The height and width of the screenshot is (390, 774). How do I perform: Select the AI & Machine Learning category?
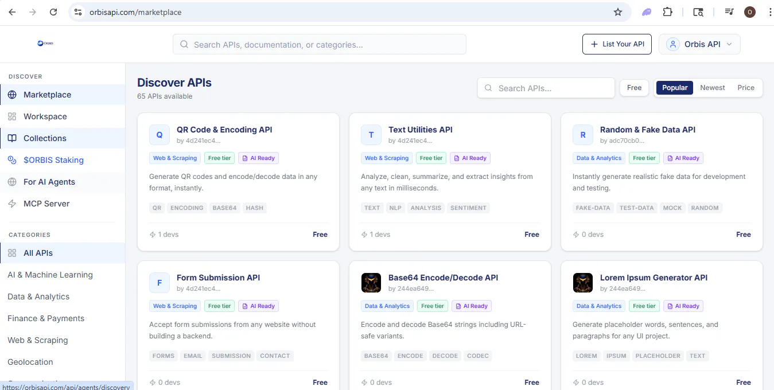[x=50, y=275]
